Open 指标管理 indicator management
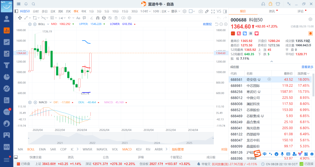Screen dimensions: 315x167 coord(178,149)
